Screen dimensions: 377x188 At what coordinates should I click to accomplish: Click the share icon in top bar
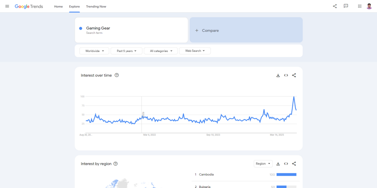click(x=335, y=6)
